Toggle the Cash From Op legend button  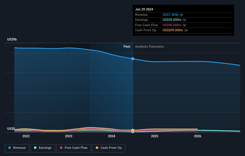coord(109,148)
